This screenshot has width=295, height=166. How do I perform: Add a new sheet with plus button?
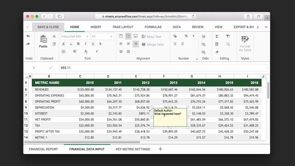(160, 149)
